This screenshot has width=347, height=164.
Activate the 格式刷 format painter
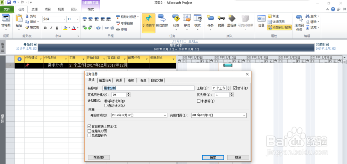click(32, 27)
